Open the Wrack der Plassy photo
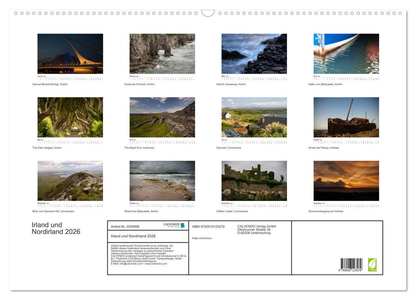 click(x=347, y=116)
